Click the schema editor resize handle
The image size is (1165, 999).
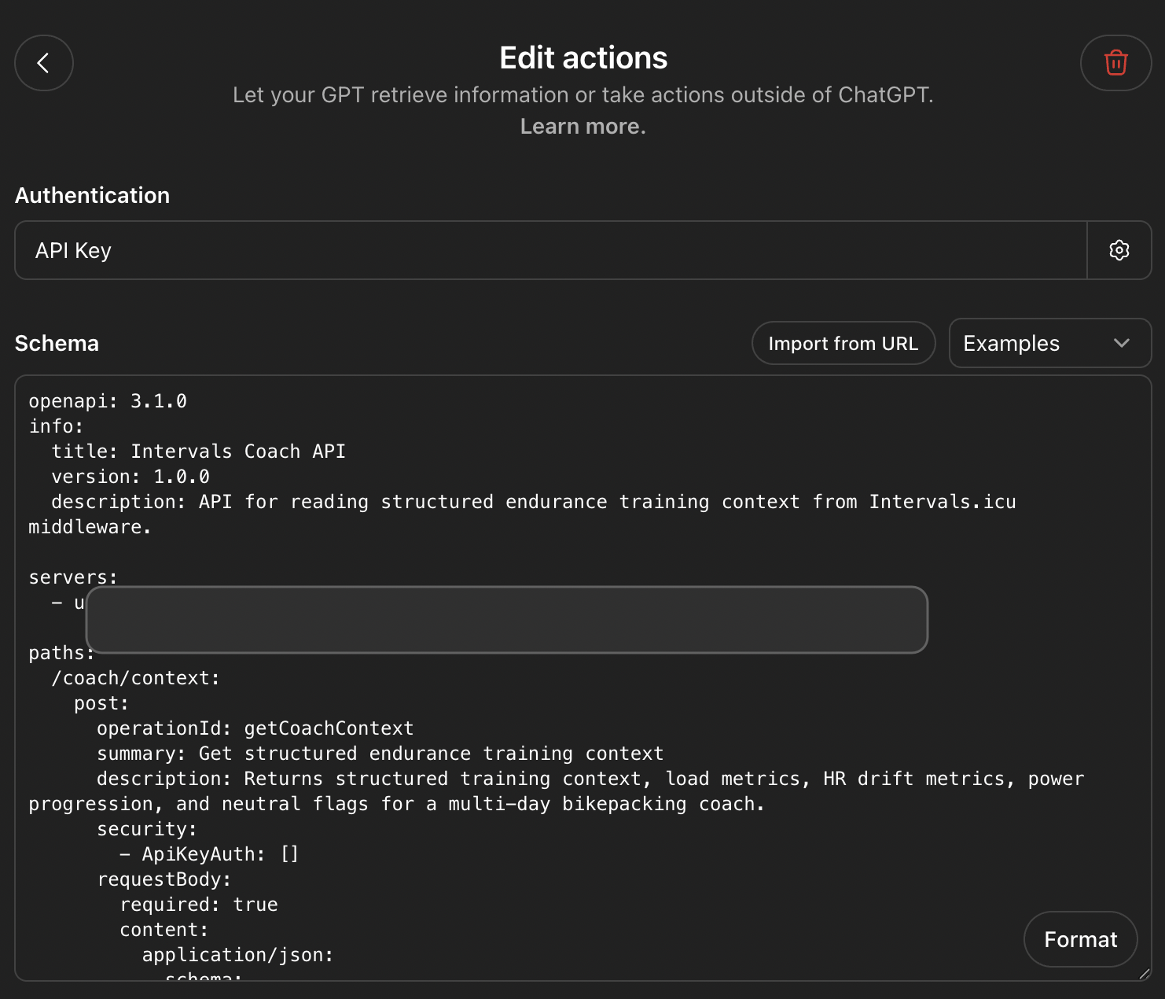(x=1144, y=974)
